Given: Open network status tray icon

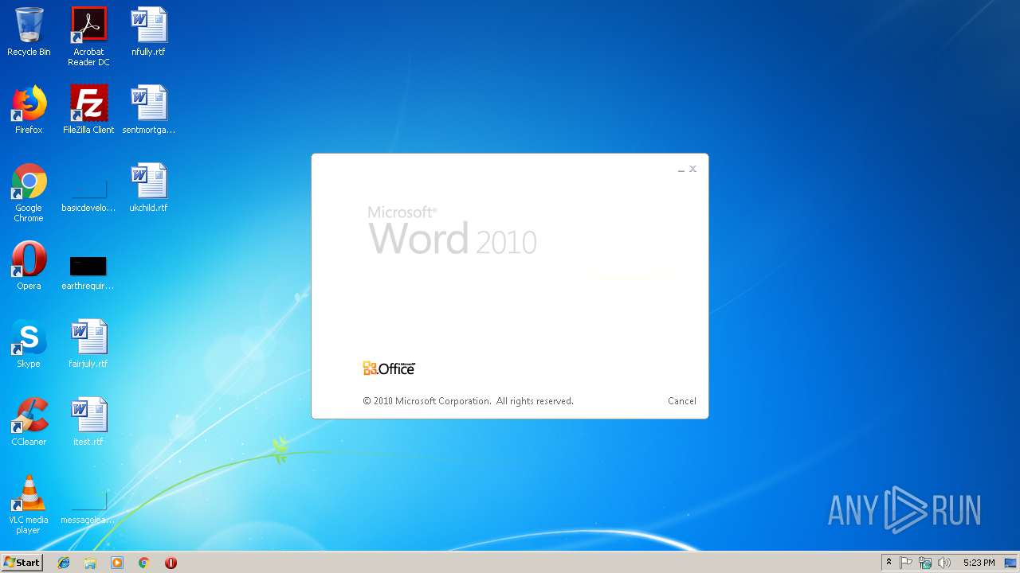Looking at the screenshot, I should click(925, 563).
